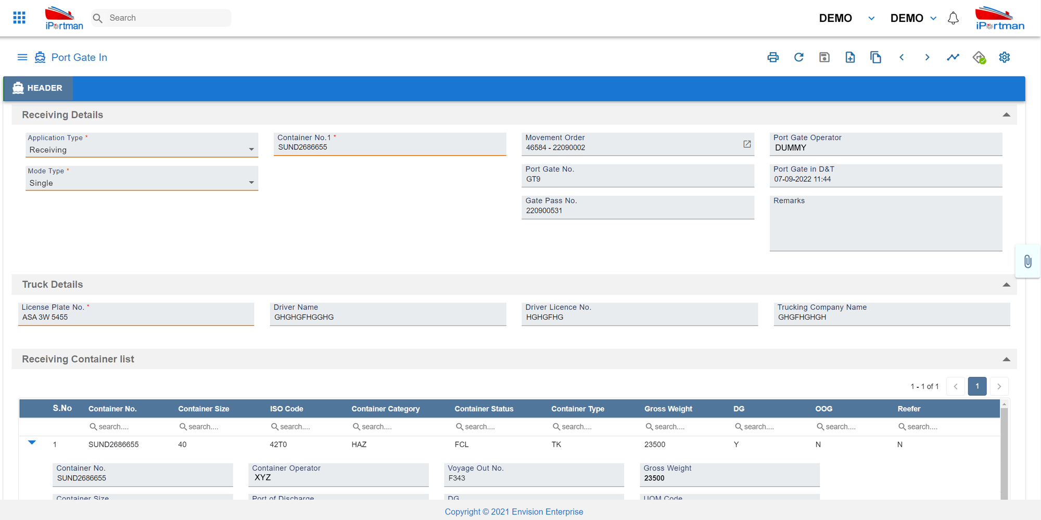Collapse the Receiving Details section
The height and width of the screenshot is (520, 1041).
point(1008,114)
